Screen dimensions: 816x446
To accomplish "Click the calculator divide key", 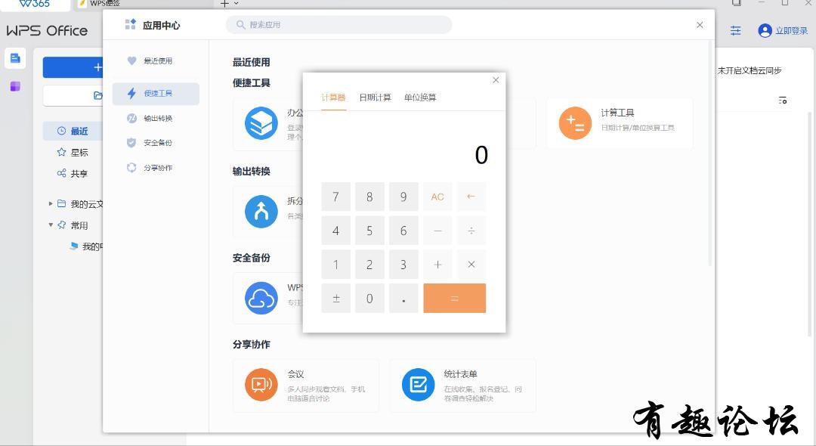I will pyautogui.click(x=471, y=231).
